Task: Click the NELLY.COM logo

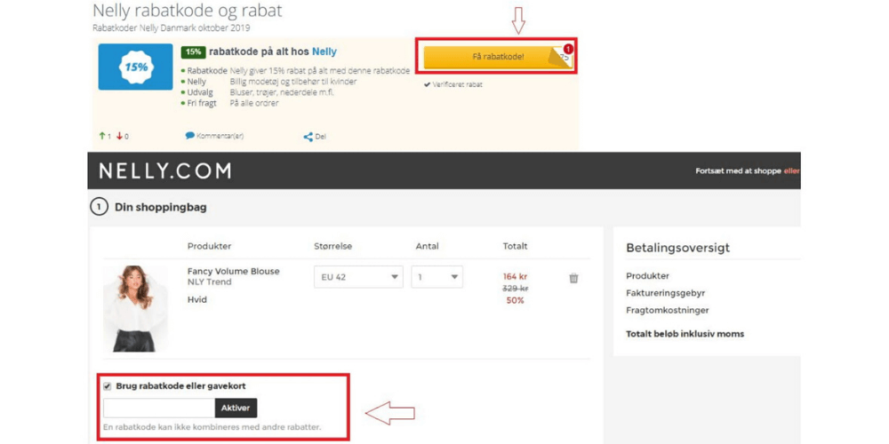Action: (x=164, y=170)
